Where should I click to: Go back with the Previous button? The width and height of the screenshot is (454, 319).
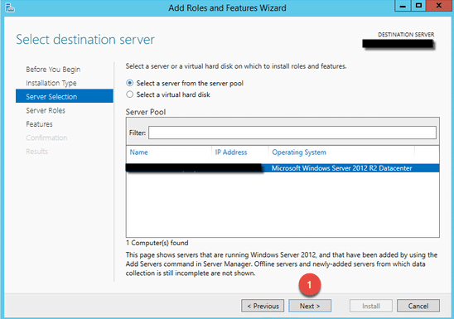click(263, 306)
